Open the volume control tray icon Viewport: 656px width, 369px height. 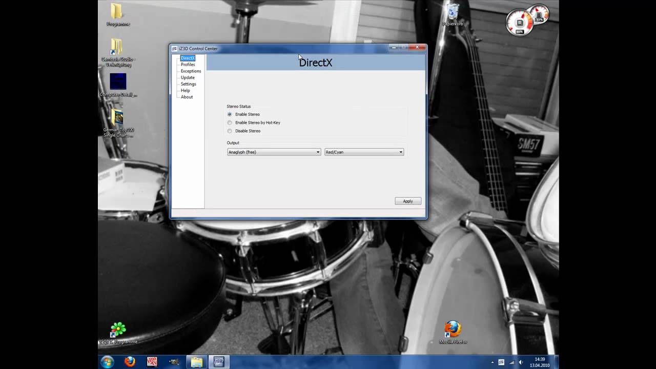click(x=521, y=362)
